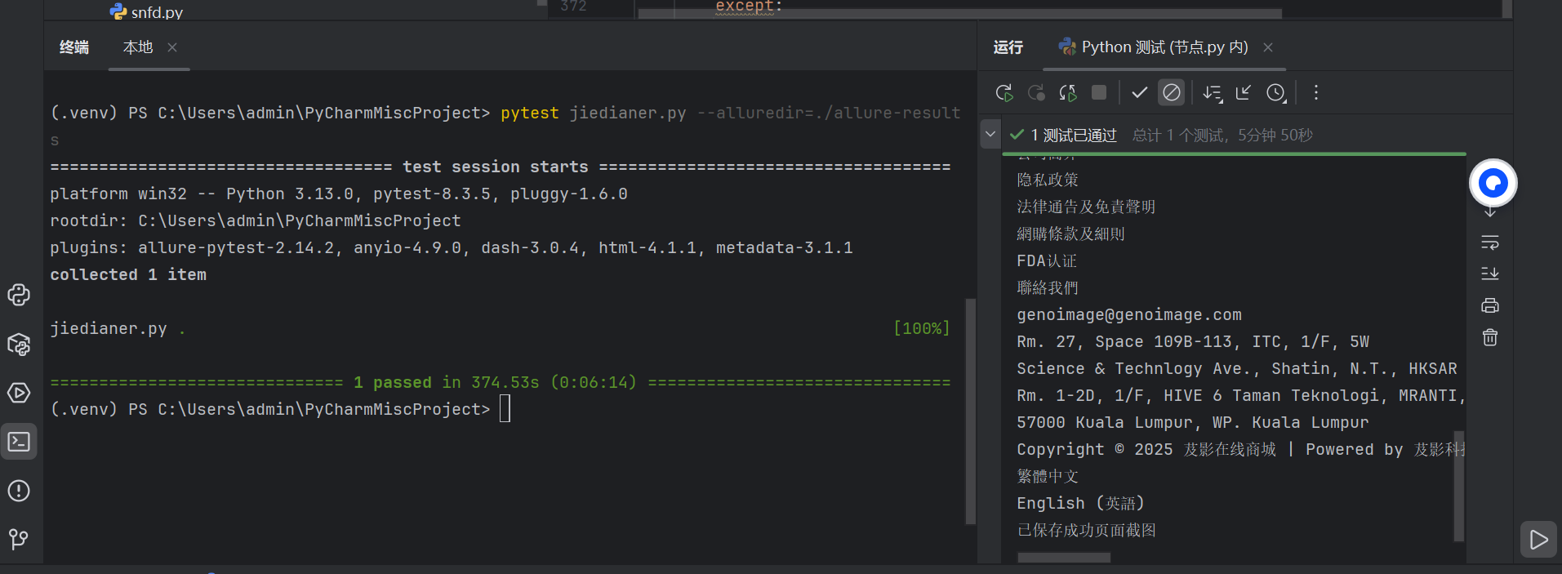Collapse all test results icon
This screenshot has height=574, width=1562.
click(x=1244, y=93)
